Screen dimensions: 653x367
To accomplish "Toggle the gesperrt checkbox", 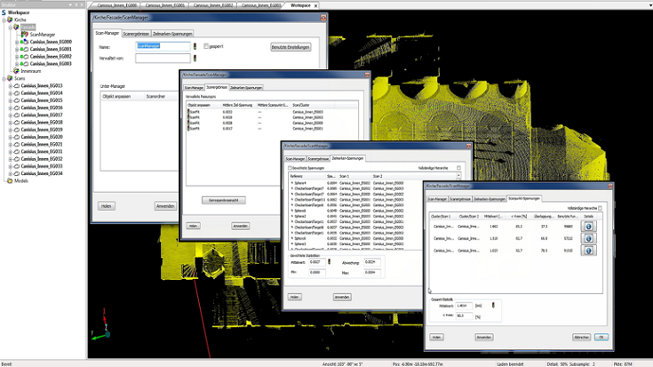I will 206,46.
